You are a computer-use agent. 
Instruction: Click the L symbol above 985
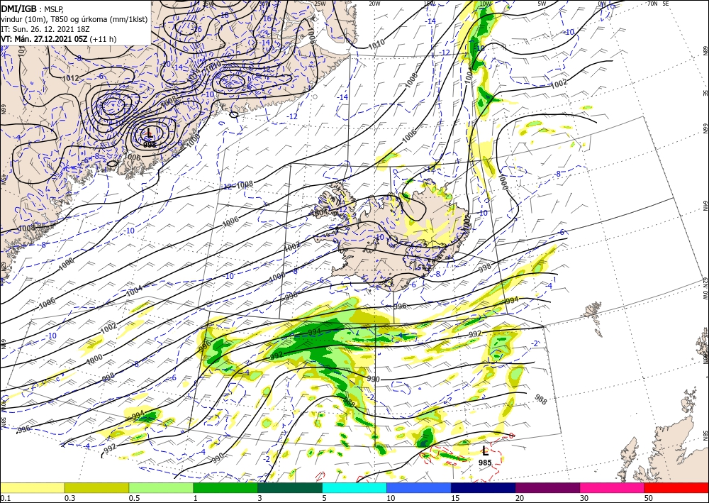pyautogui.click(x=485, y=451)
